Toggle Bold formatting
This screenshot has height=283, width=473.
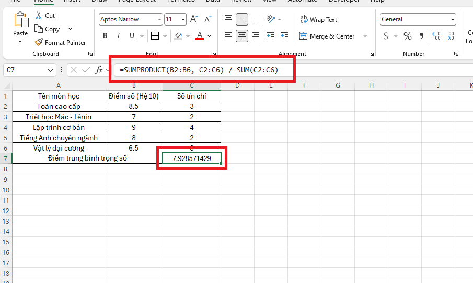[105, 36]
